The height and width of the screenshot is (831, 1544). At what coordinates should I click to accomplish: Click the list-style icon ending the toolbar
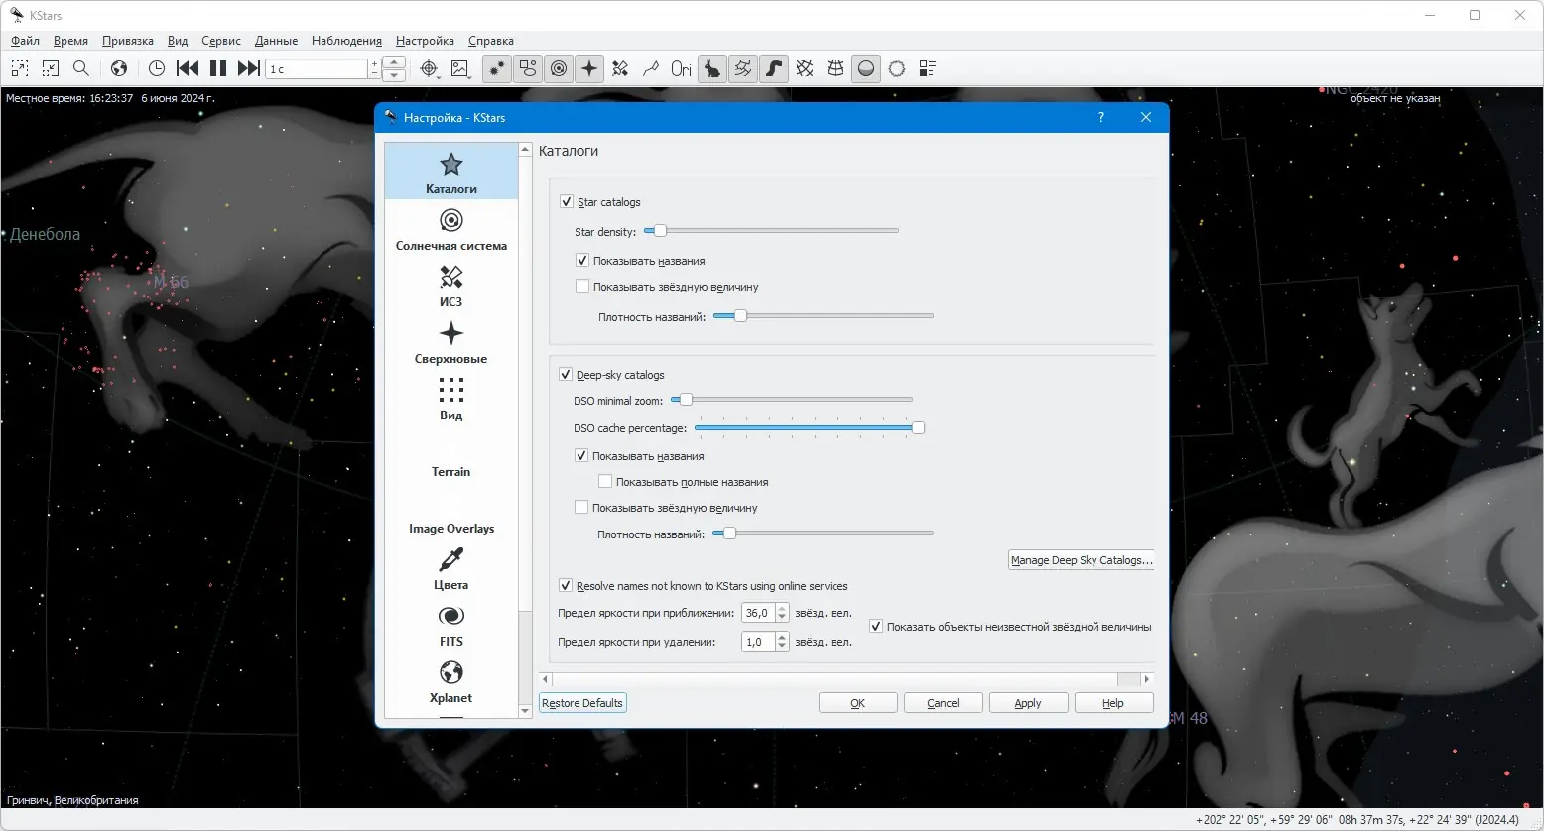(x=928, y=68)
